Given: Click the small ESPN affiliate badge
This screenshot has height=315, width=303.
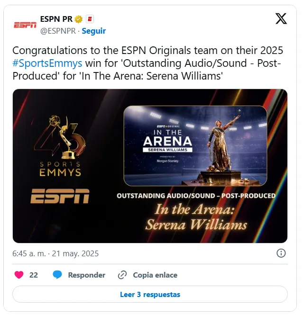Looking at the screenshot, I should click(x=90, y=19).
